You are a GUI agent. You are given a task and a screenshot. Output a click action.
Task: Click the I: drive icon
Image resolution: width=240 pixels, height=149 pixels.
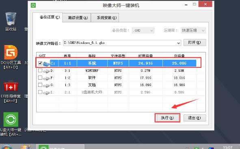(46, 93)
